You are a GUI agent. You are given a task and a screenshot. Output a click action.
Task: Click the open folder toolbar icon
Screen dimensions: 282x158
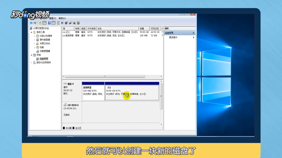coord(70,23)
